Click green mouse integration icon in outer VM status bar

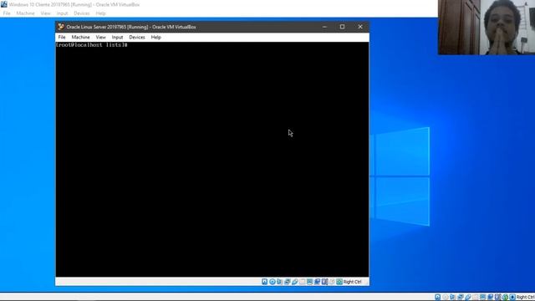[x=505, y=298]
